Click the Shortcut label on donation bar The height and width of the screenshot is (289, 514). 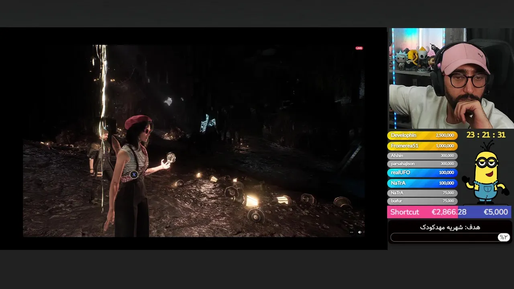tap(404, 212)
